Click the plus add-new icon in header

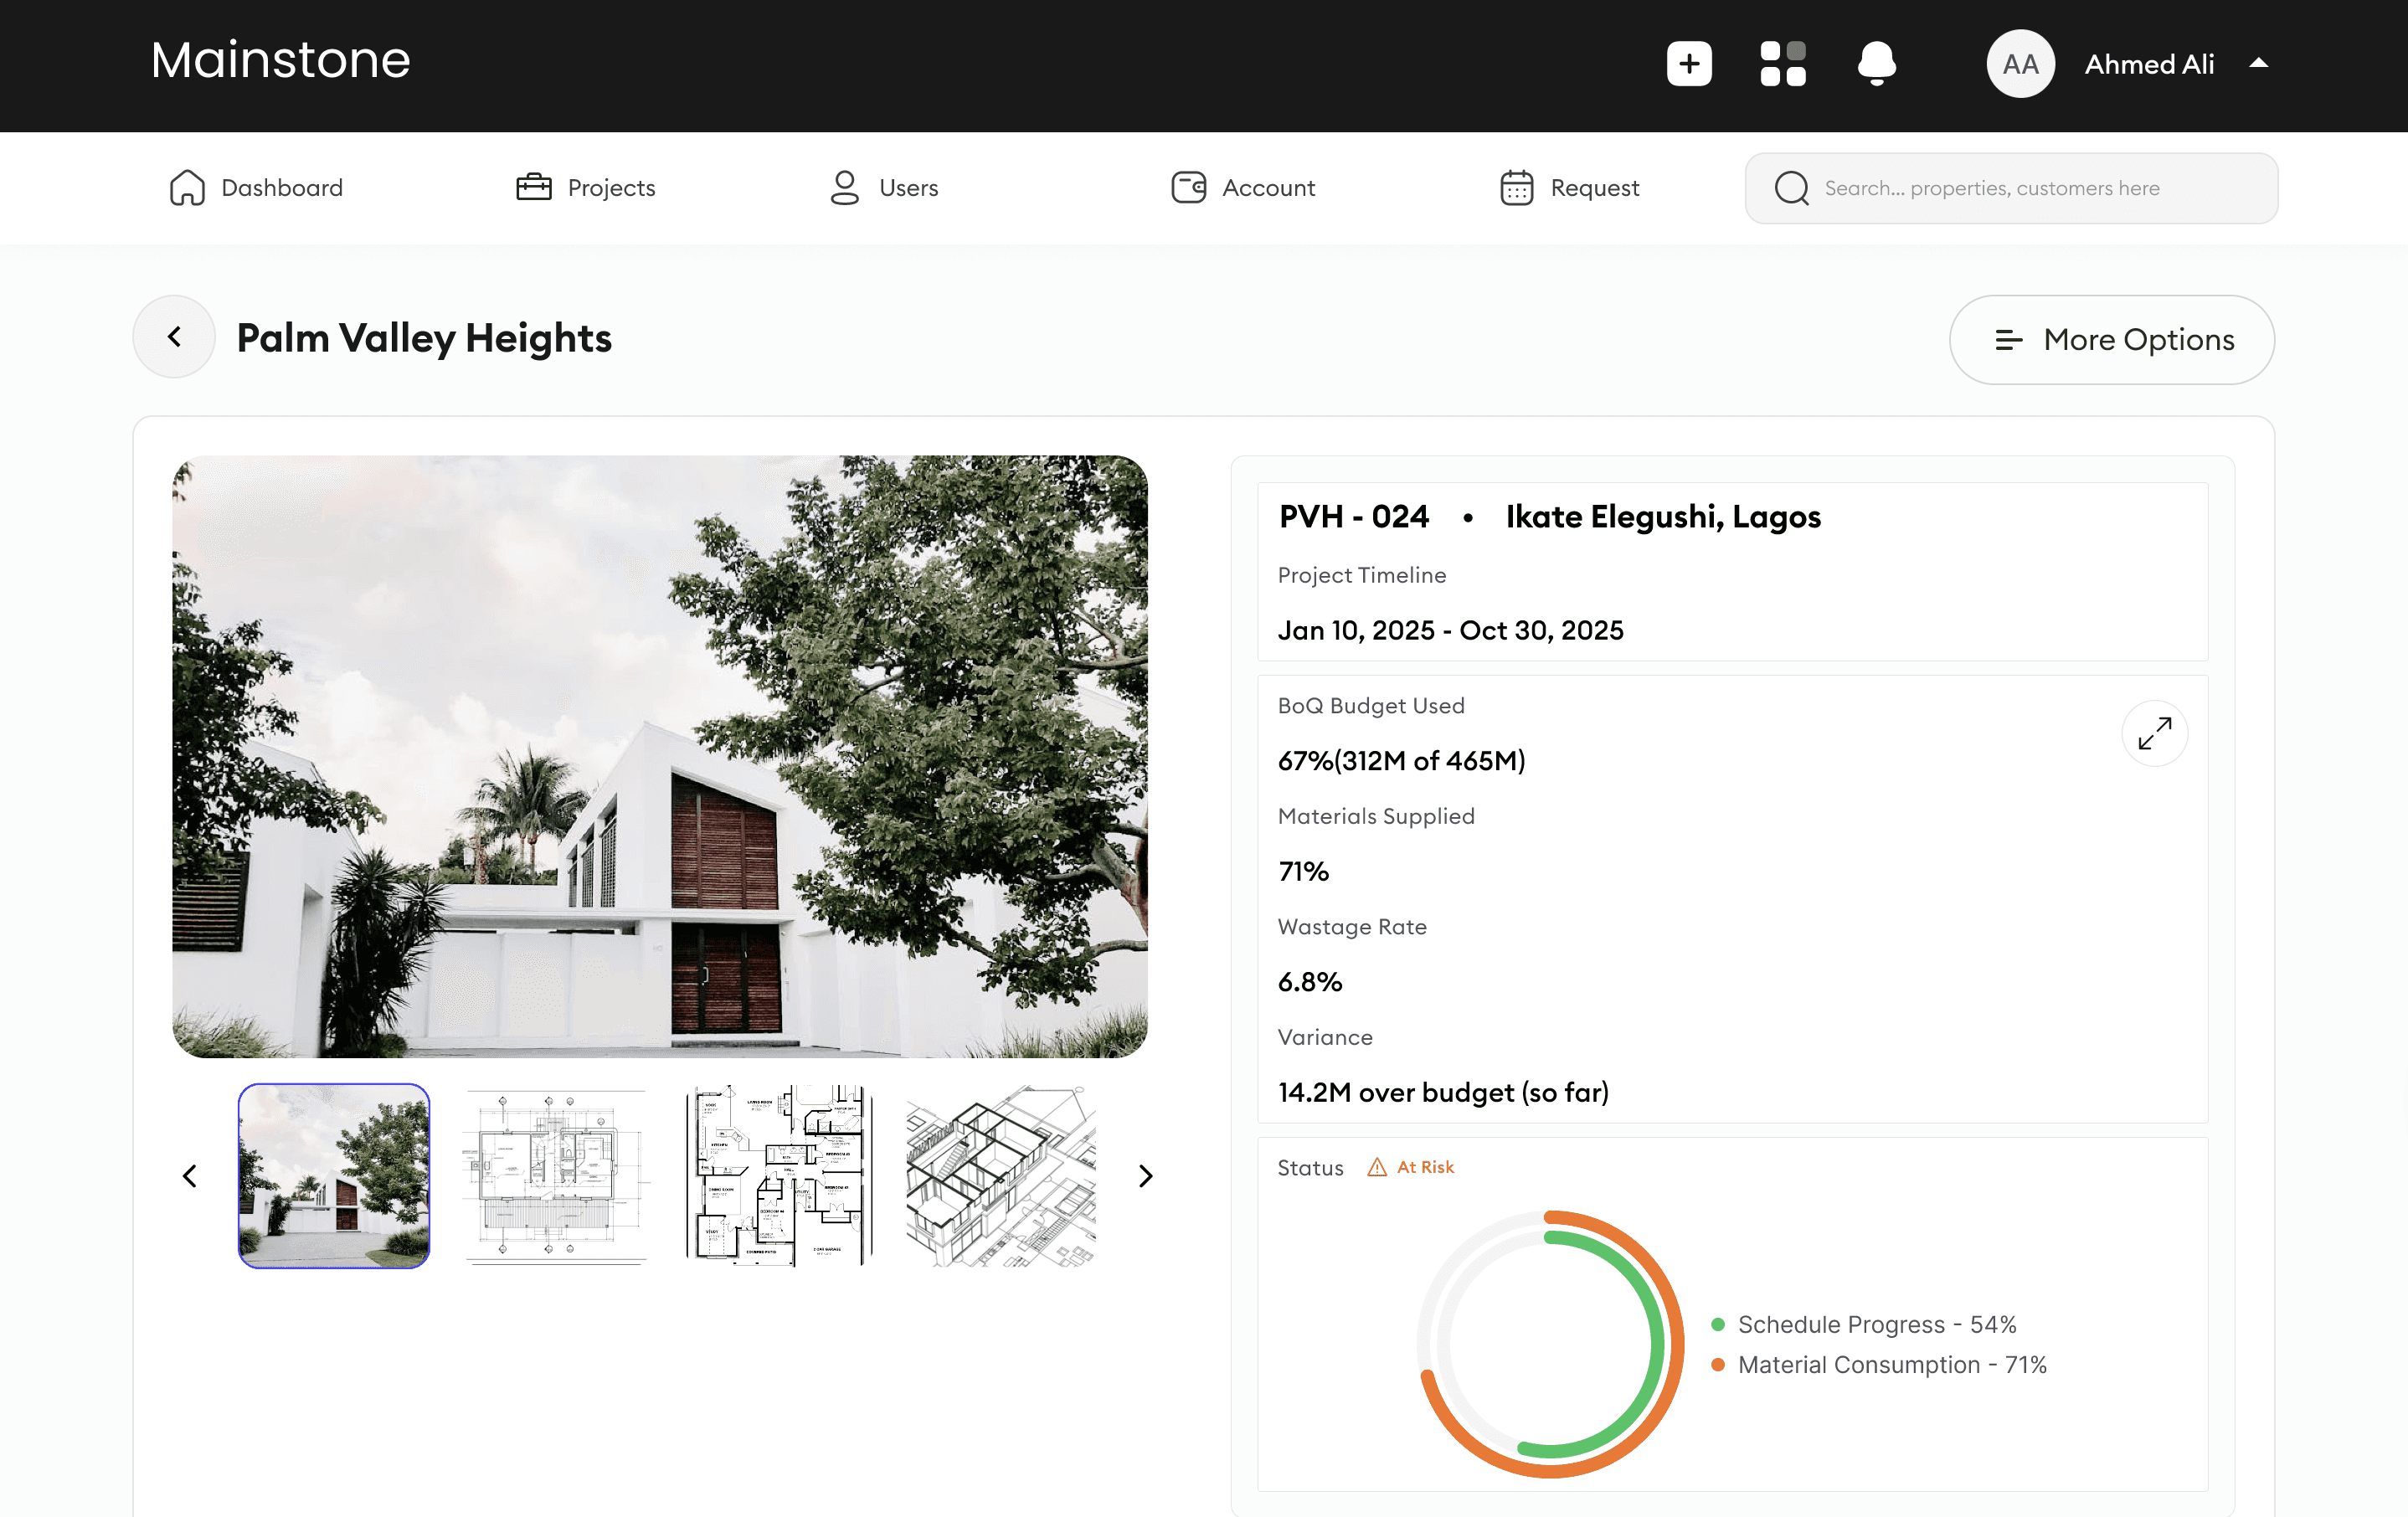[x=1689, y=64]
